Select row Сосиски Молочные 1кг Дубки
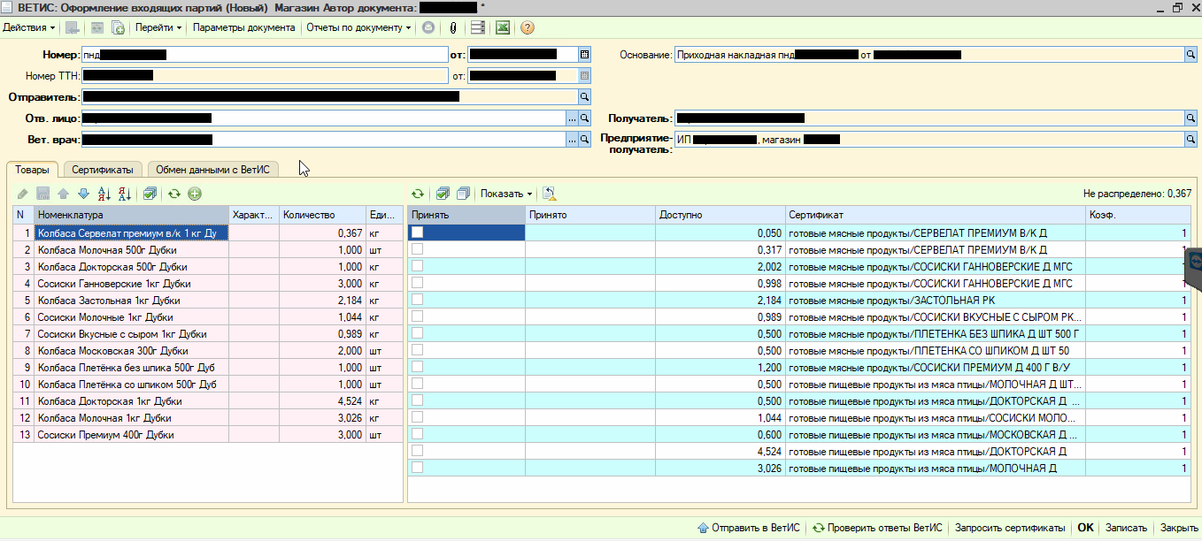The image size is (1202, 541). (x=207, y=316)
